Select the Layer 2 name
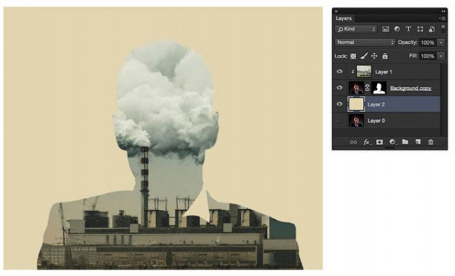This screenshot has height=276, width=455. 376,104
